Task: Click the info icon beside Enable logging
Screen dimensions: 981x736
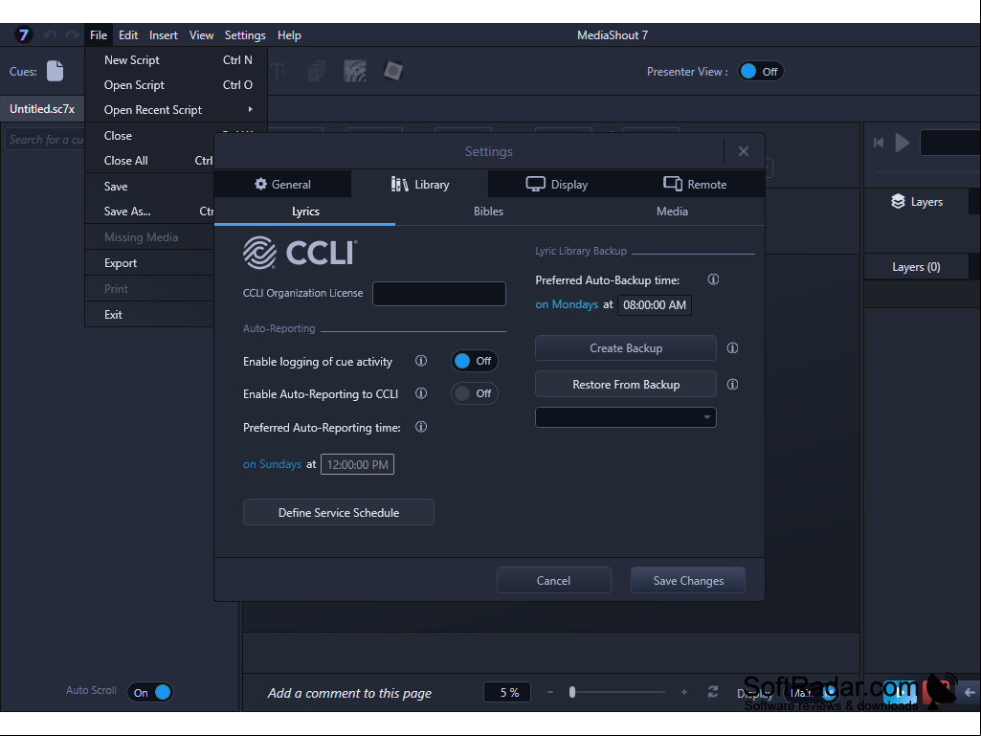Action: pyautogui.click(x=421, y=361)
